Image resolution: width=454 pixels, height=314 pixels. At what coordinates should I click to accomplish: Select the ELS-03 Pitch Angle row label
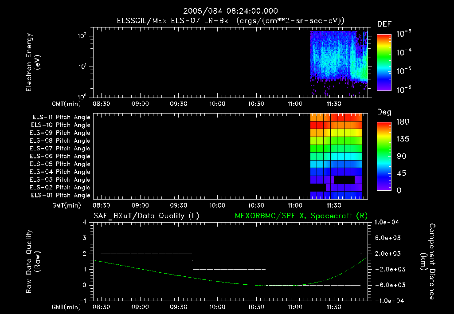tap(60, 180)
